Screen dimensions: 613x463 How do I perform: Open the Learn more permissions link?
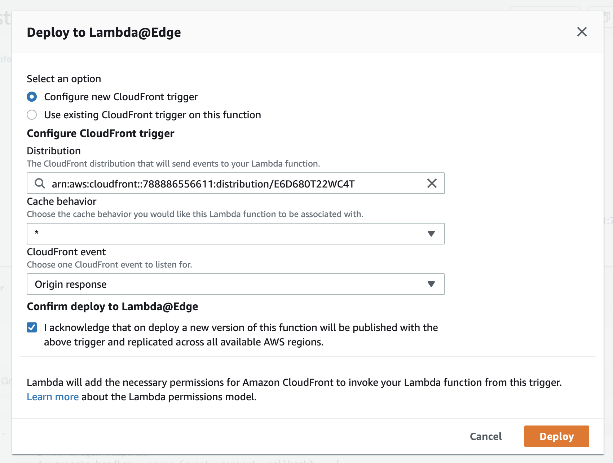(x=53, y=397)
